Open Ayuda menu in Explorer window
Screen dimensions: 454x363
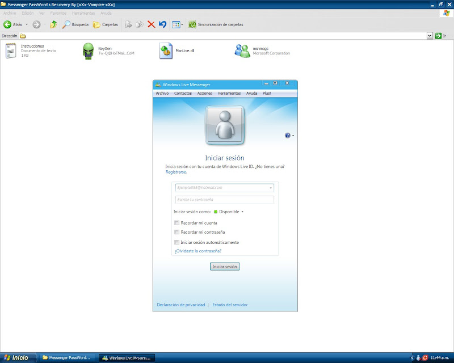click(106, 13)
